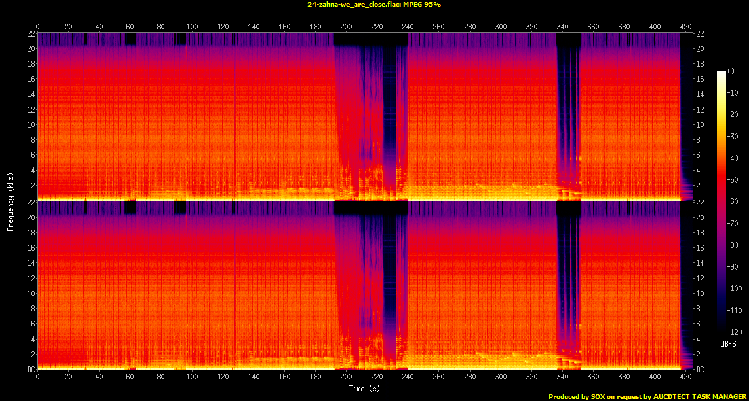Image resolution: width=749 pixels, height=401 pixels.
Task: Click the '300' tick on top time axis
Action: point(500,27)
